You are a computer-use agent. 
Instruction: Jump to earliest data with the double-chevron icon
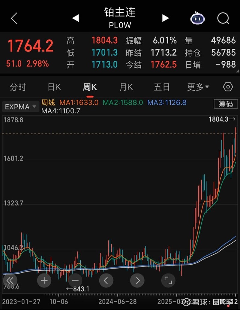10,280
